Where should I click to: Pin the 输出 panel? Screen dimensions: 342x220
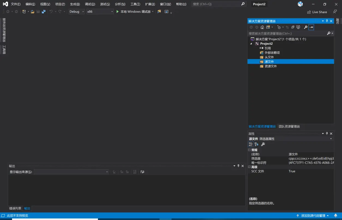coord(238,166)
